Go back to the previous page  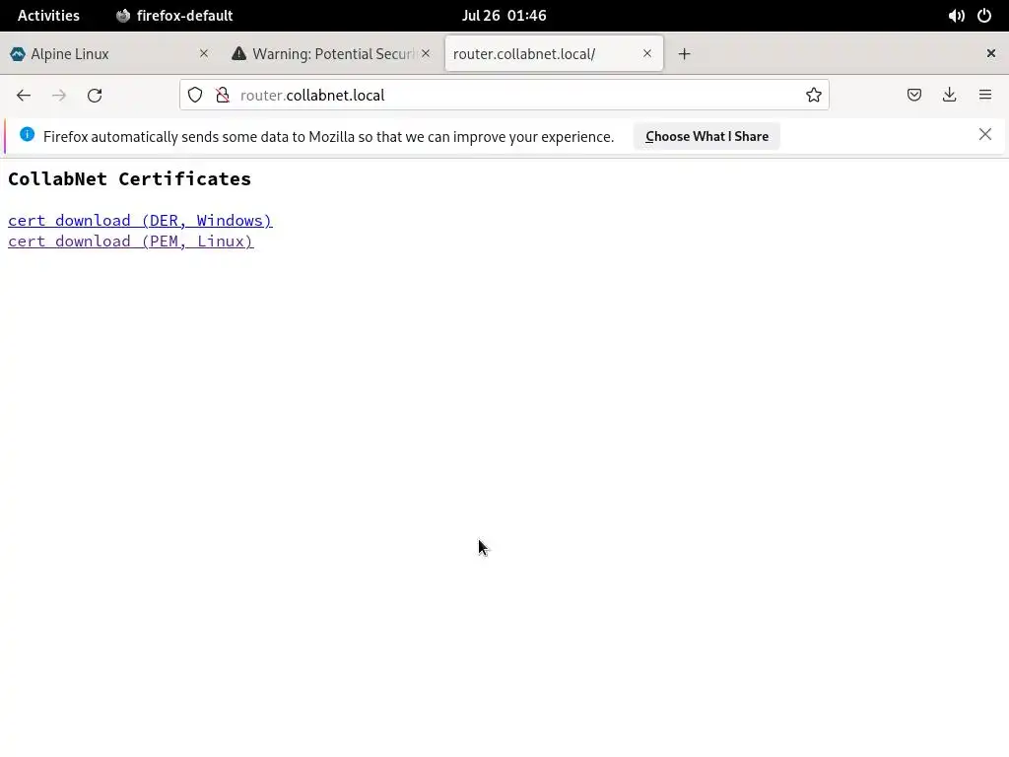click(24, 96)
